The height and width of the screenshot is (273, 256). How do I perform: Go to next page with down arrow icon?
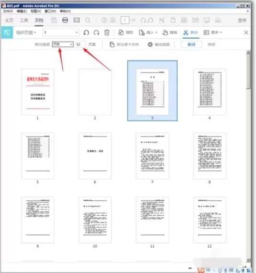113,20
